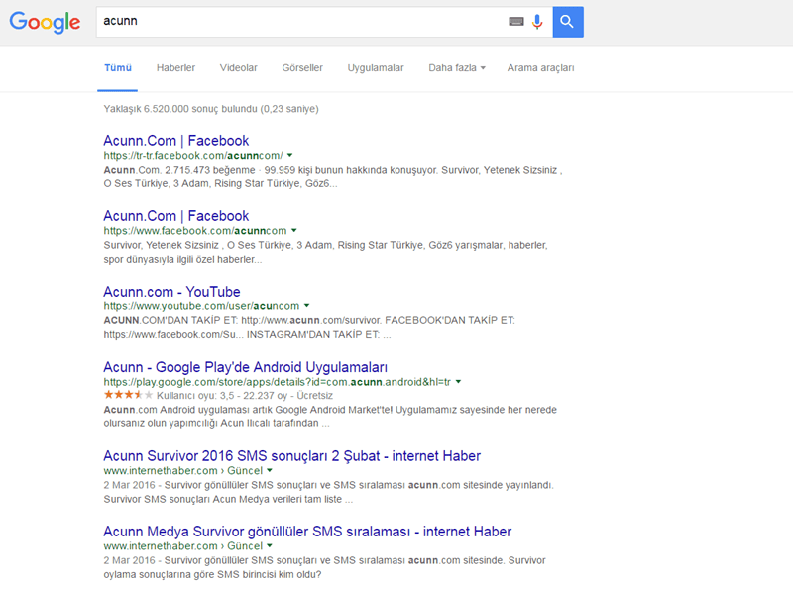The image size is (793, 594).
Task: Switch to the Videolar tab
Action: [x=238, y=68]
